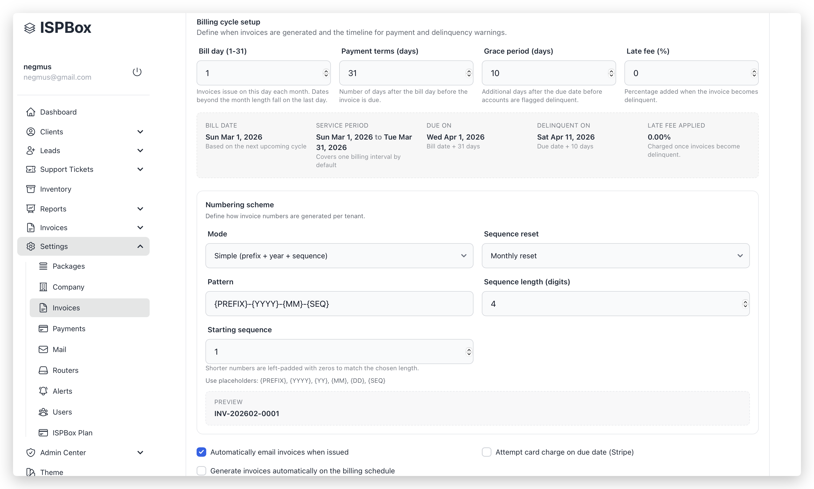Go to Payments settings

(x=69, y=329)
